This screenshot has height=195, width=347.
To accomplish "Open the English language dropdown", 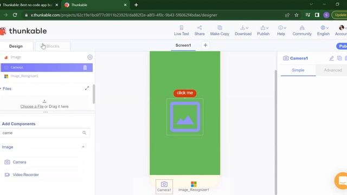I will 323,30.
